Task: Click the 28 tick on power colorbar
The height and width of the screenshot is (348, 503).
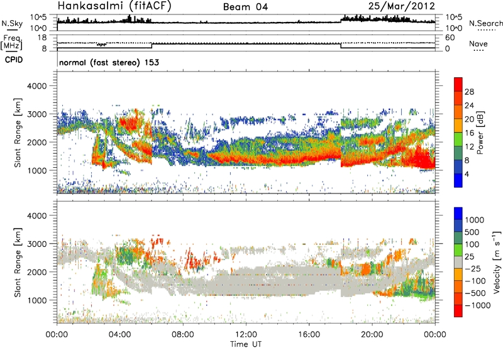Action: click(469, 92)
